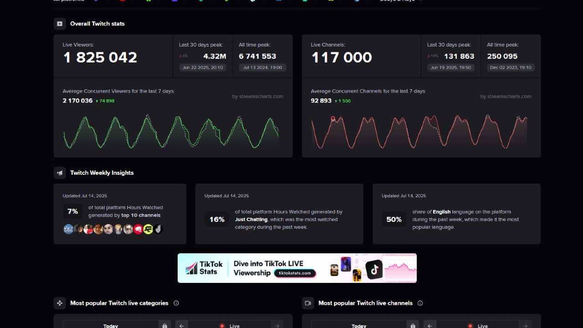Viewport: 583px width, 328px height.
Task: Click the red circle marker on channels chart
Action: (x=333, y=118)
